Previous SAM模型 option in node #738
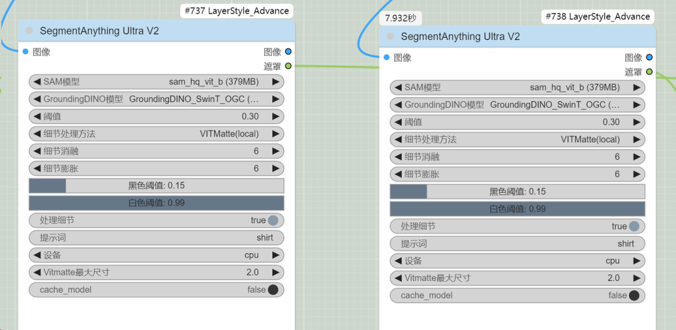Image resolution: width=676 pixels, height=330 pixels. point(397,88)
